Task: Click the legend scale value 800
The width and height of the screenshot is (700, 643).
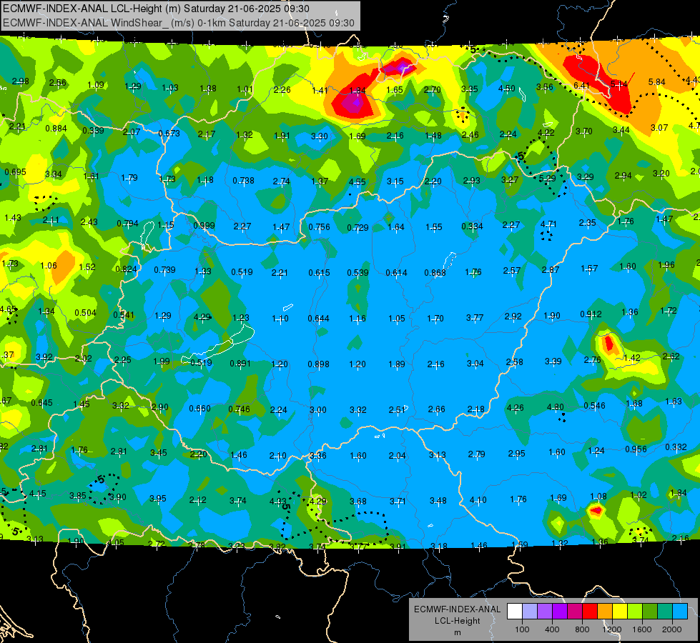Action: click(582, 629)
